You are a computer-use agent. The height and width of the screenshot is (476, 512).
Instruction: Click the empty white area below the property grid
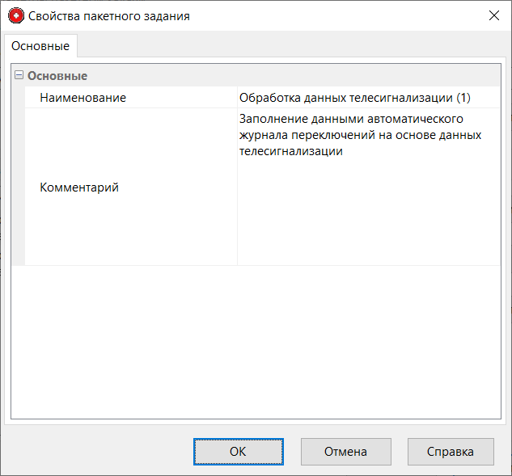[x=255, y=339]
